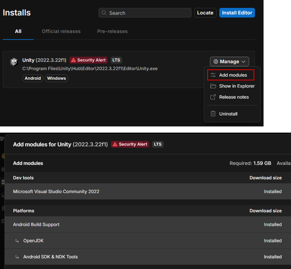Collapse the Manage dropdown via its chevron

[243, 62]
